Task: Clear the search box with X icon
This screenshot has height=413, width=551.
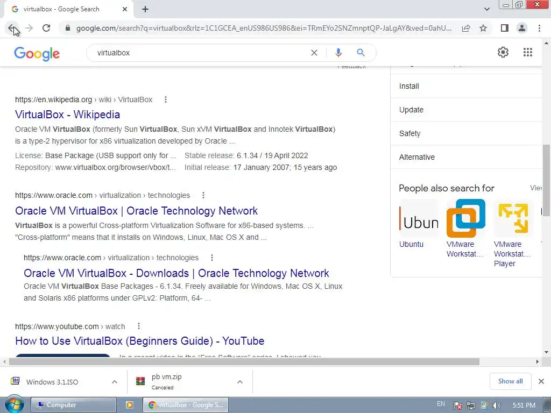Action: (x=314, y=53)
